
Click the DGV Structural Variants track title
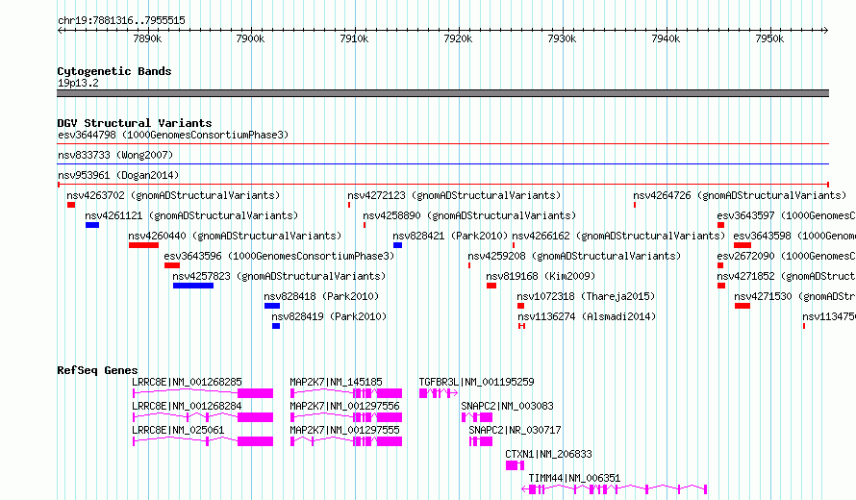click(x=135, y=123)
